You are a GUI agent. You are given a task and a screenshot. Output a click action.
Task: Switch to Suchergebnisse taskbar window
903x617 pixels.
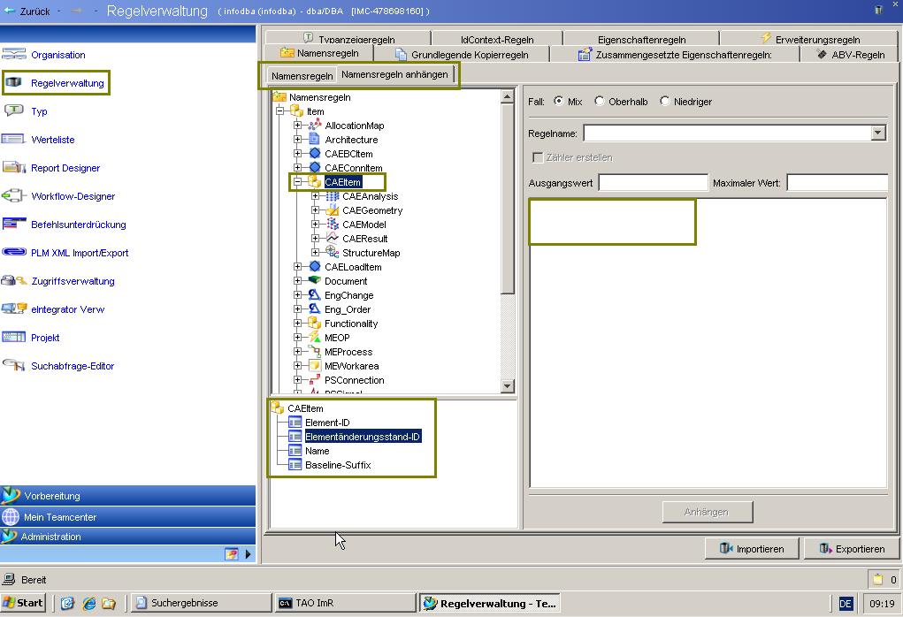(x=201, y=603)
